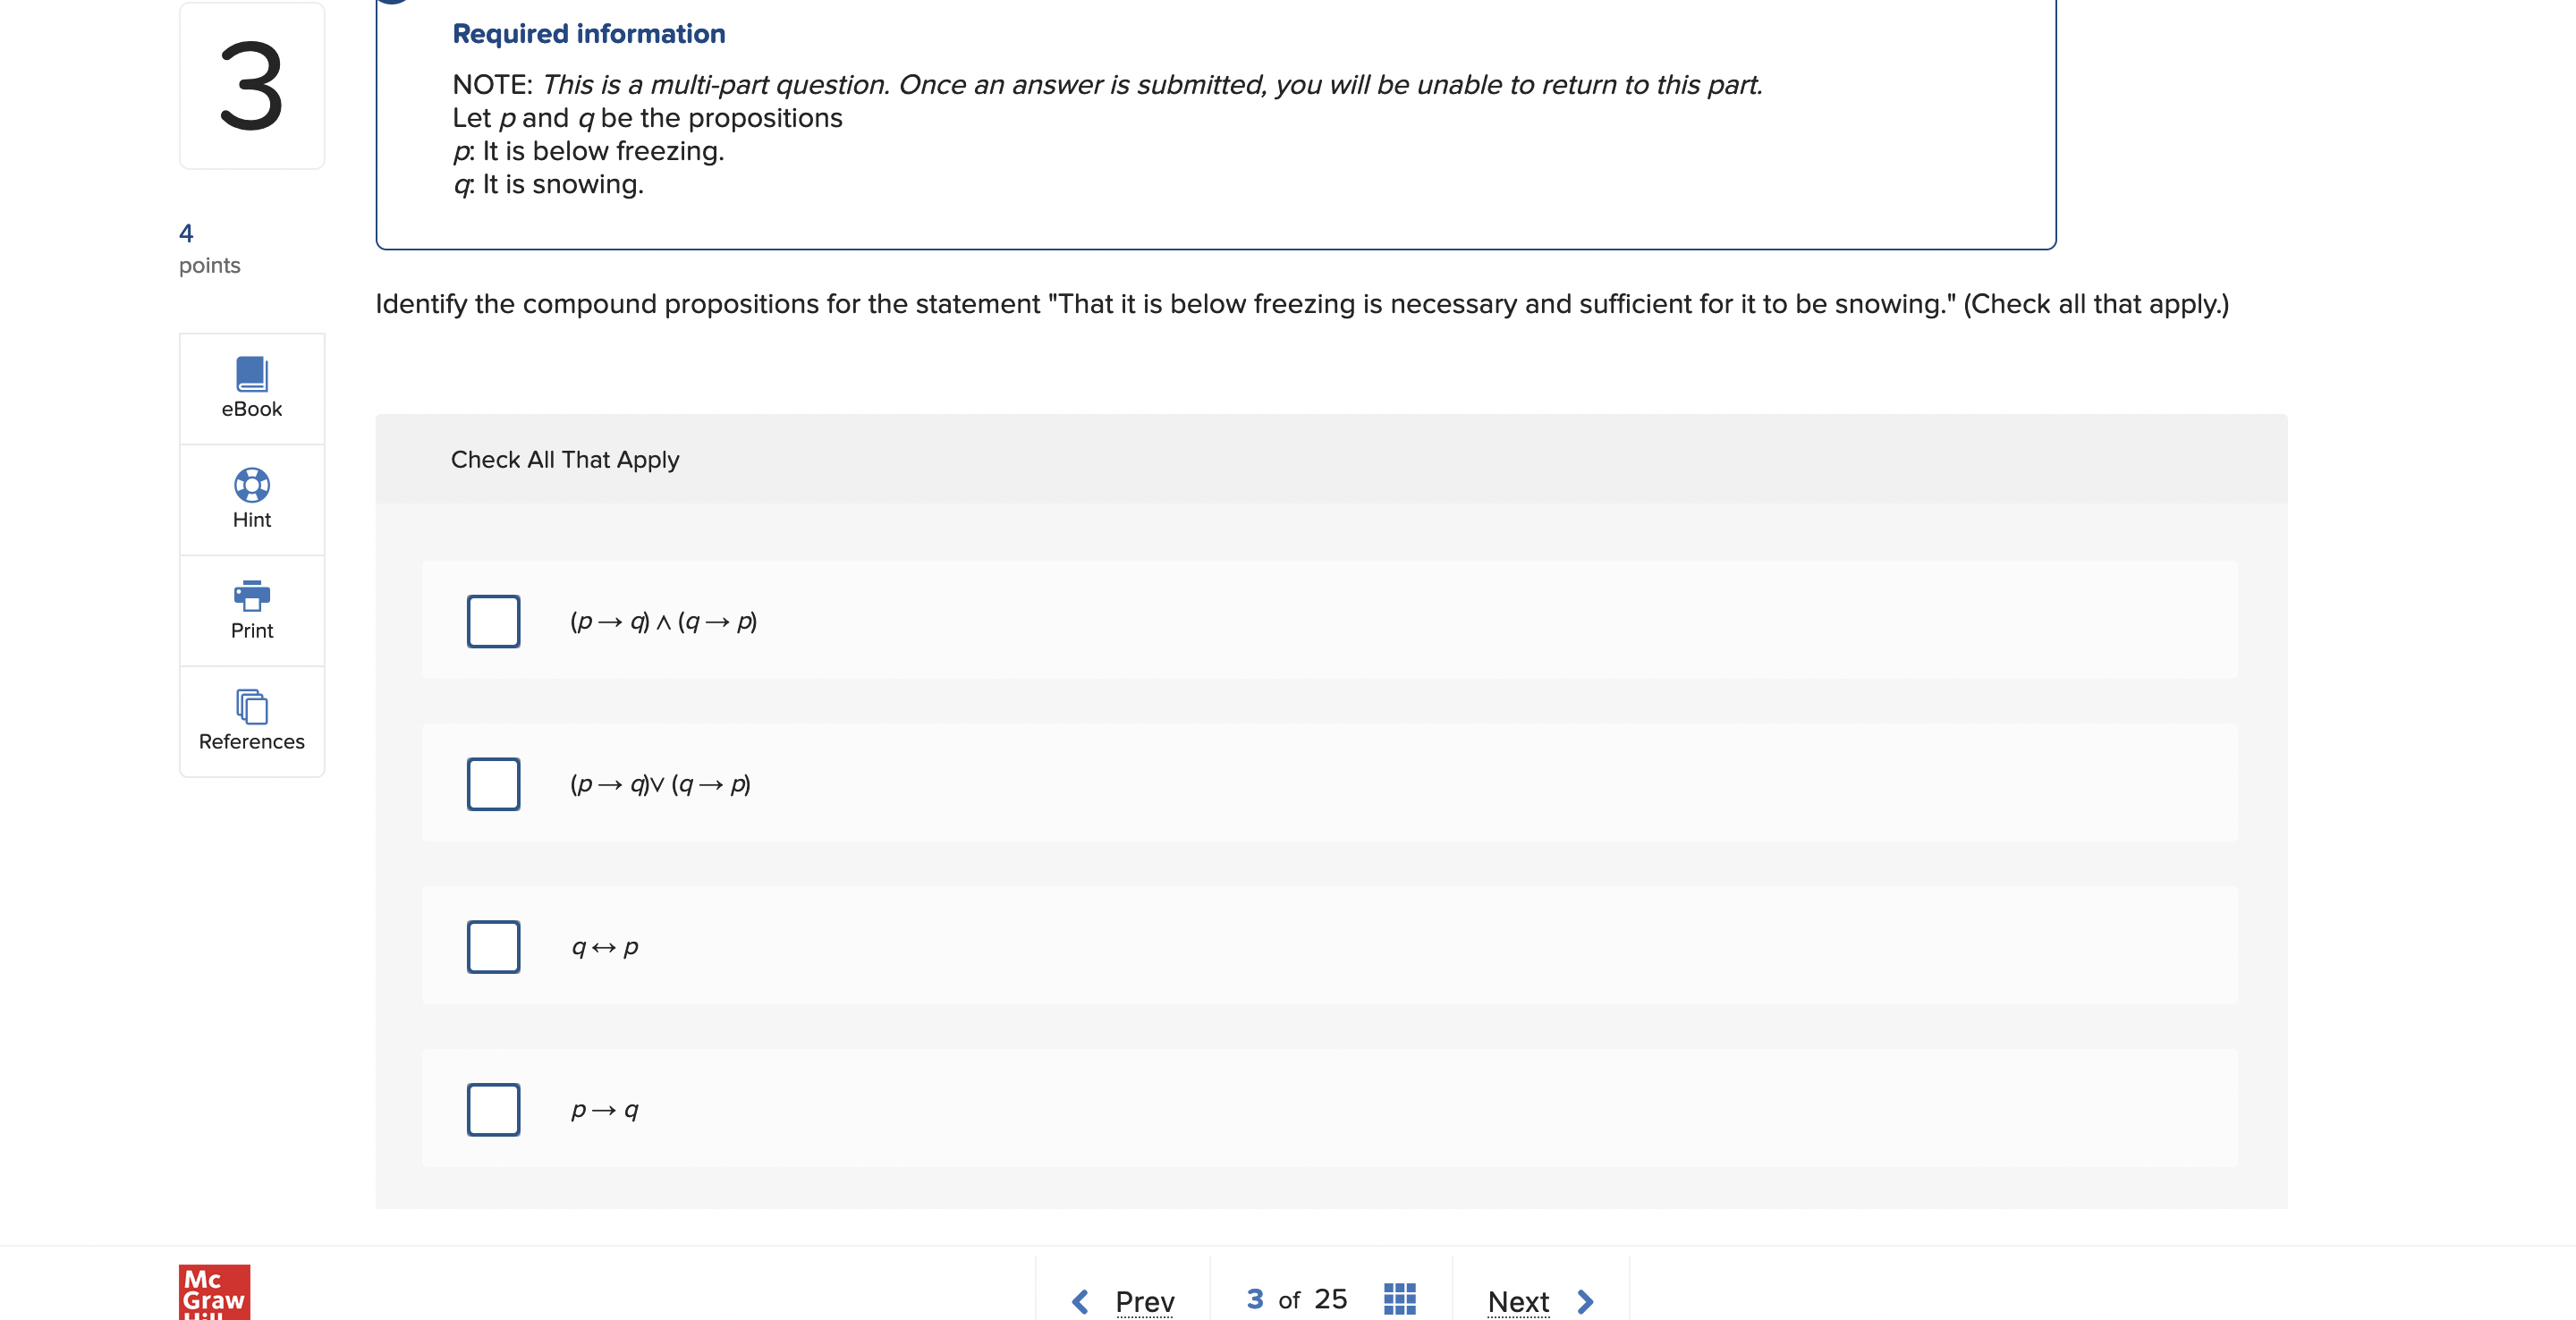This screenshot has width=2576, height=1320.
Task: Check the (p → q) ∧ (q → p) checkbox
Action: coord(493,620)
